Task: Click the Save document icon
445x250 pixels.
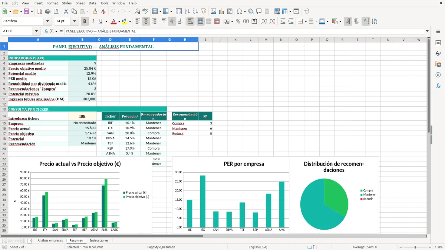Action: [x=26, y=11]
